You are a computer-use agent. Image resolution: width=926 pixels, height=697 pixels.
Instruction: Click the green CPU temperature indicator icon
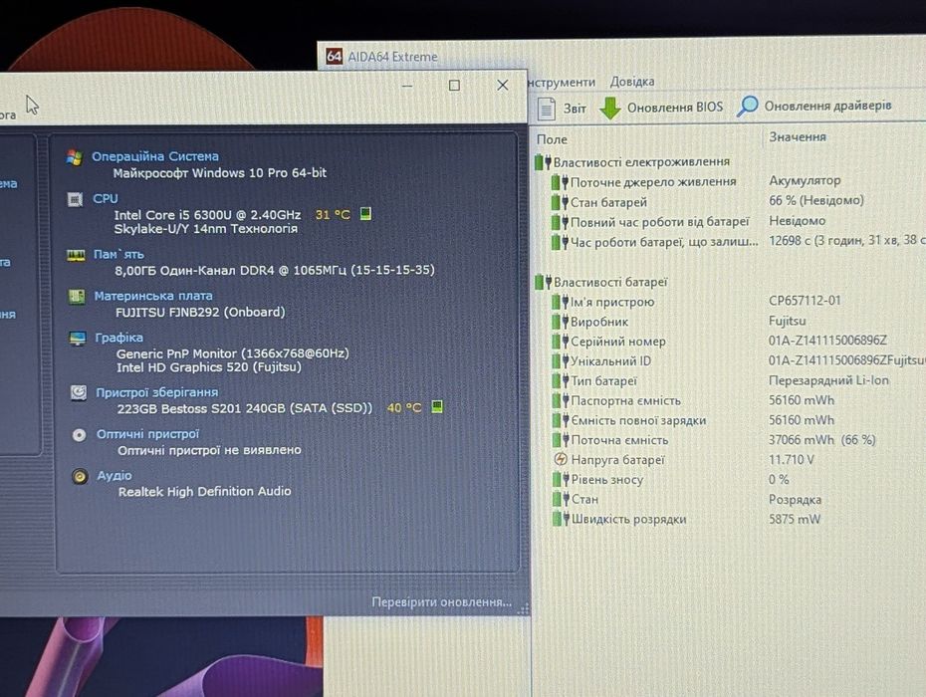(365, 213)
